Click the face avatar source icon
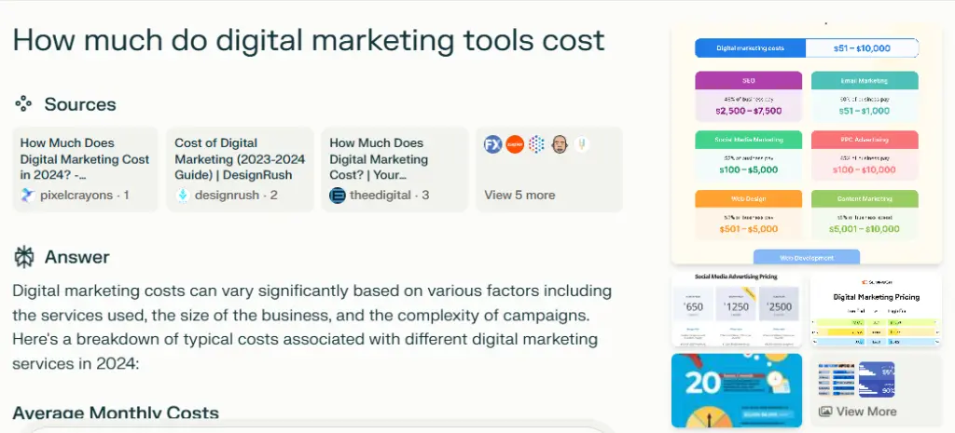This screenshot has height=433, width=955. pos(560,144)
